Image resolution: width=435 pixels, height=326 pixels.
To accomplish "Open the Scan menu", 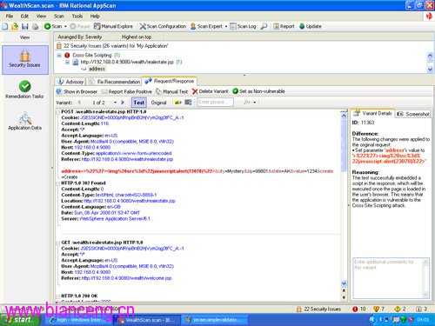I will point(59,17).
